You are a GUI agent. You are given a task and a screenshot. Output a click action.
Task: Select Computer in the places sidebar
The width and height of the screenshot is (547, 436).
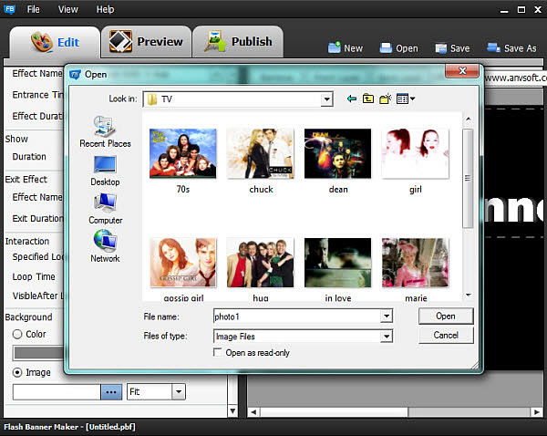pyautogui.click(x=105, y=209)
